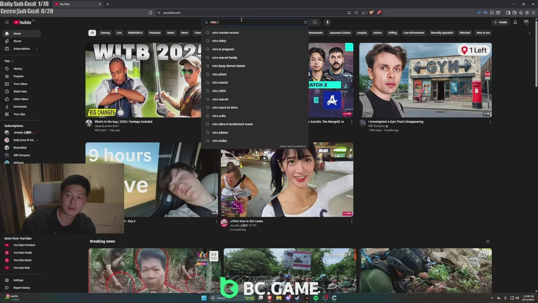Open History in sidebar

coord(22,69)
